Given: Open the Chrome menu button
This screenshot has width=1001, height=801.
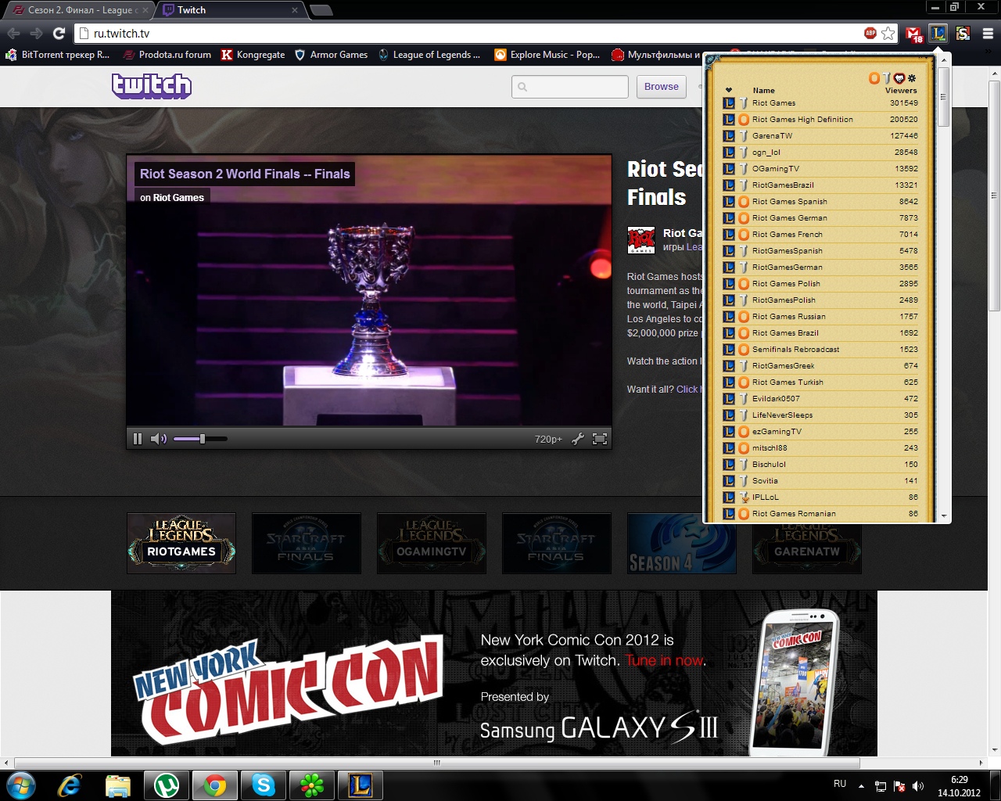Looking at the screenshot, I should 988,34.
